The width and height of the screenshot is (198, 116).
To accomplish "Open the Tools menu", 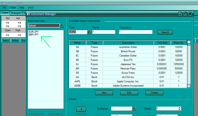I will (x=13, y=8).
